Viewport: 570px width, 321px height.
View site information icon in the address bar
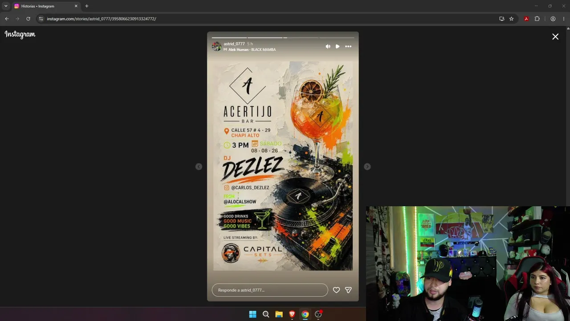point(41,19)
